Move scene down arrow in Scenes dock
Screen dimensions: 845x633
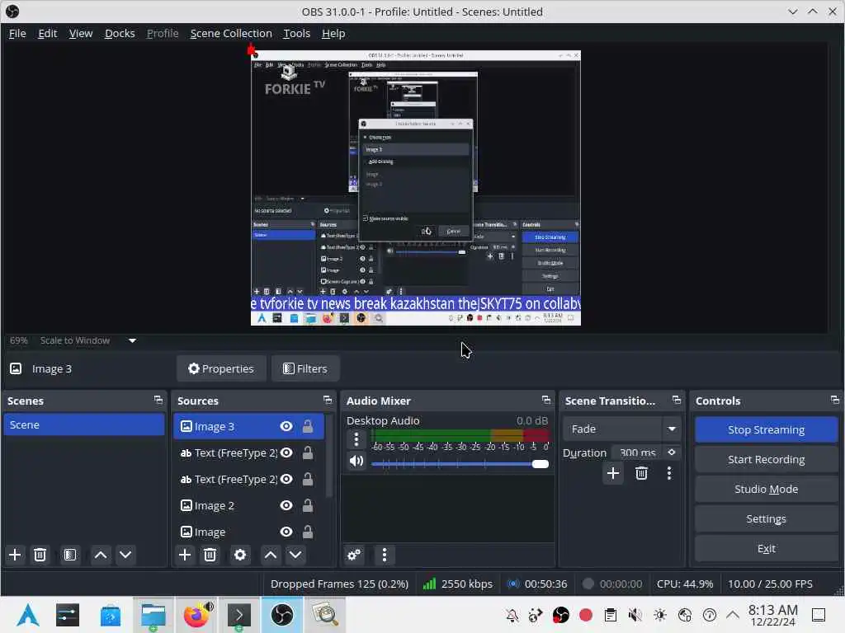125,555
